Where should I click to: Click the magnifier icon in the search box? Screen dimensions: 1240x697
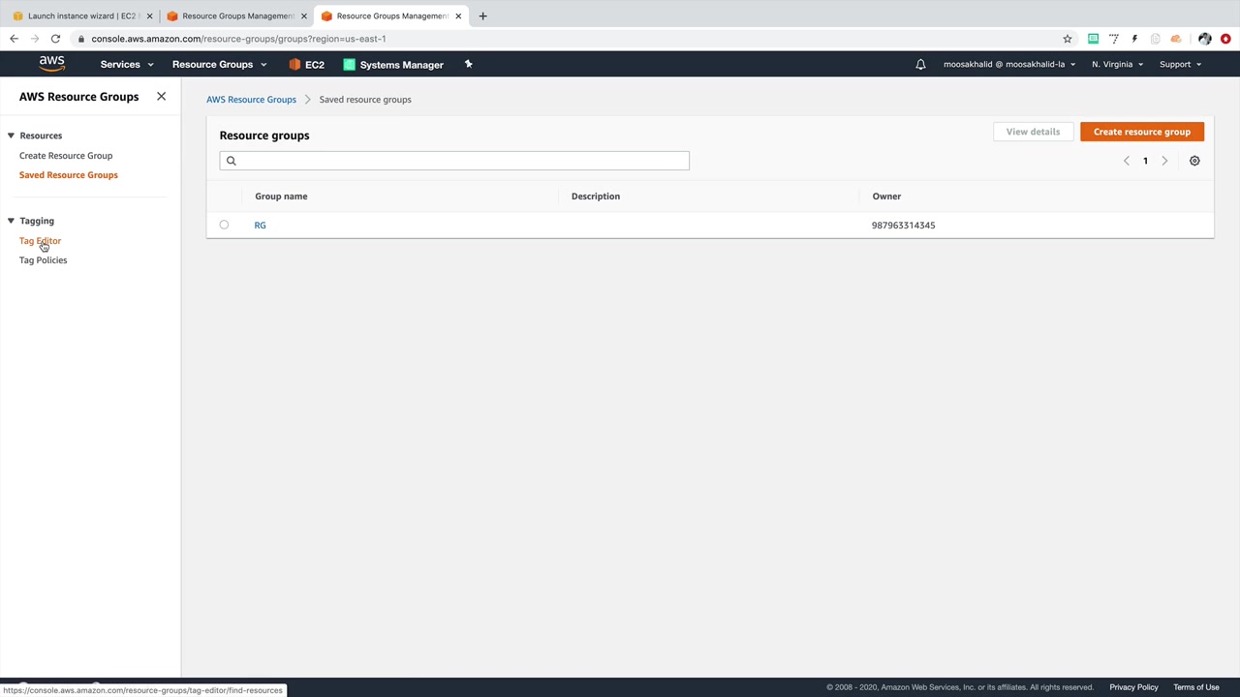231,161
